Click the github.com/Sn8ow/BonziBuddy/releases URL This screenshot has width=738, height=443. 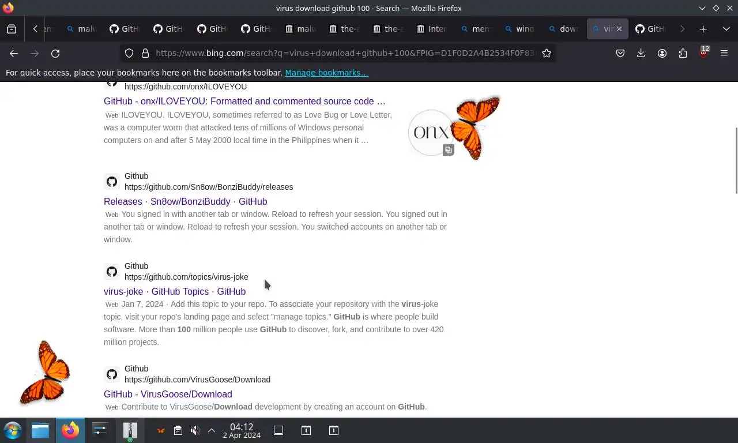pos(209,187)
